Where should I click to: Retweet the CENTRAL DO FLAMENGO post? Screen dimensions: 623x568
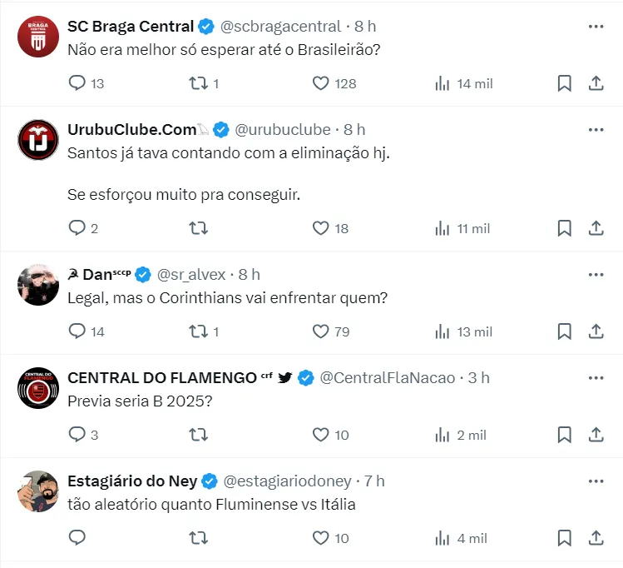[199, 435]
